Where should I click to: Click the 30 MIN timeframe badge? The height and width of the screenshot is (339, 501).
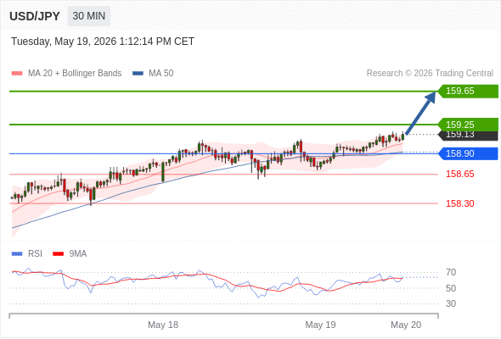pos(89,16)
